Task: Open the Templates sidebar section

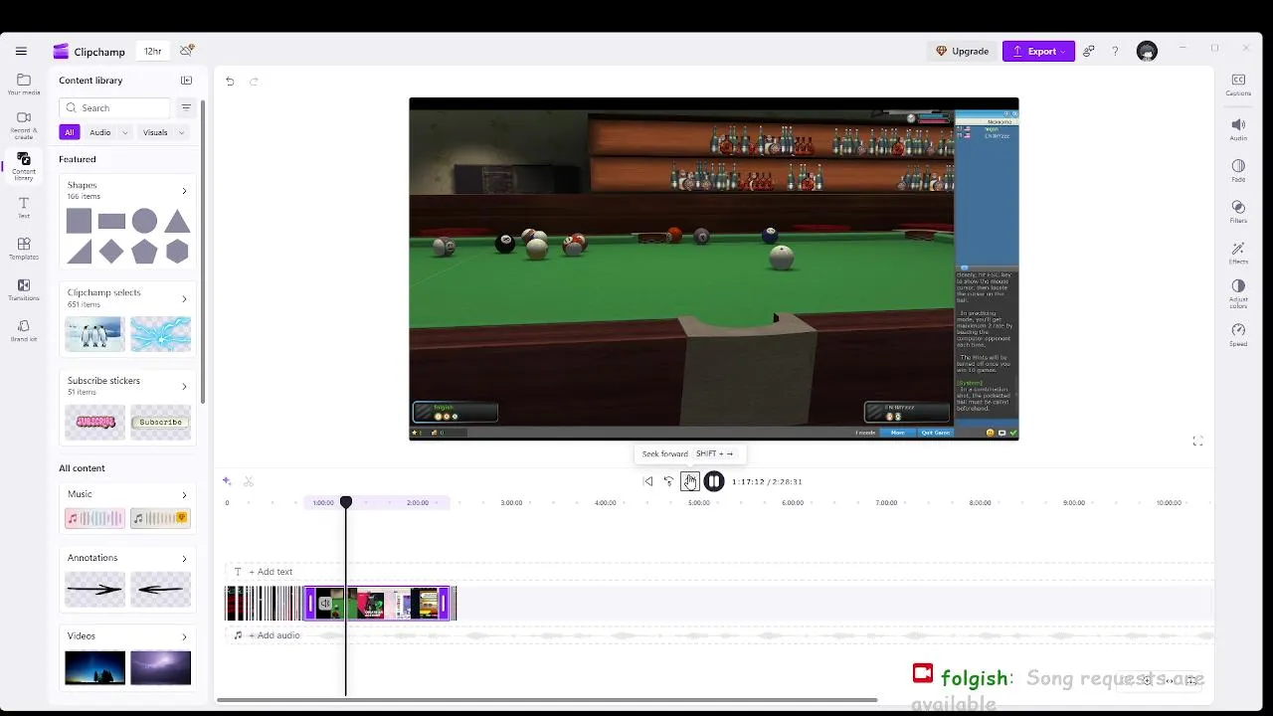Action: [24, 249]
